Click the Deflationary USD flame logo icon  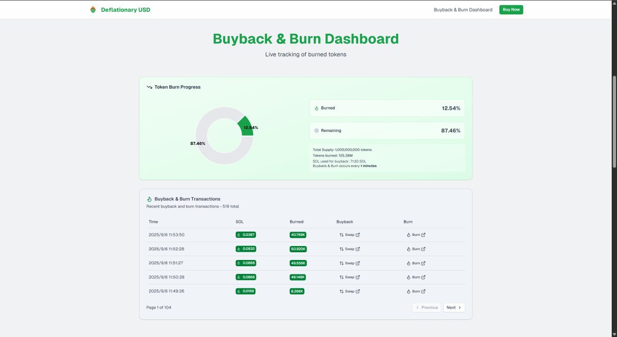tap(93, 9)
